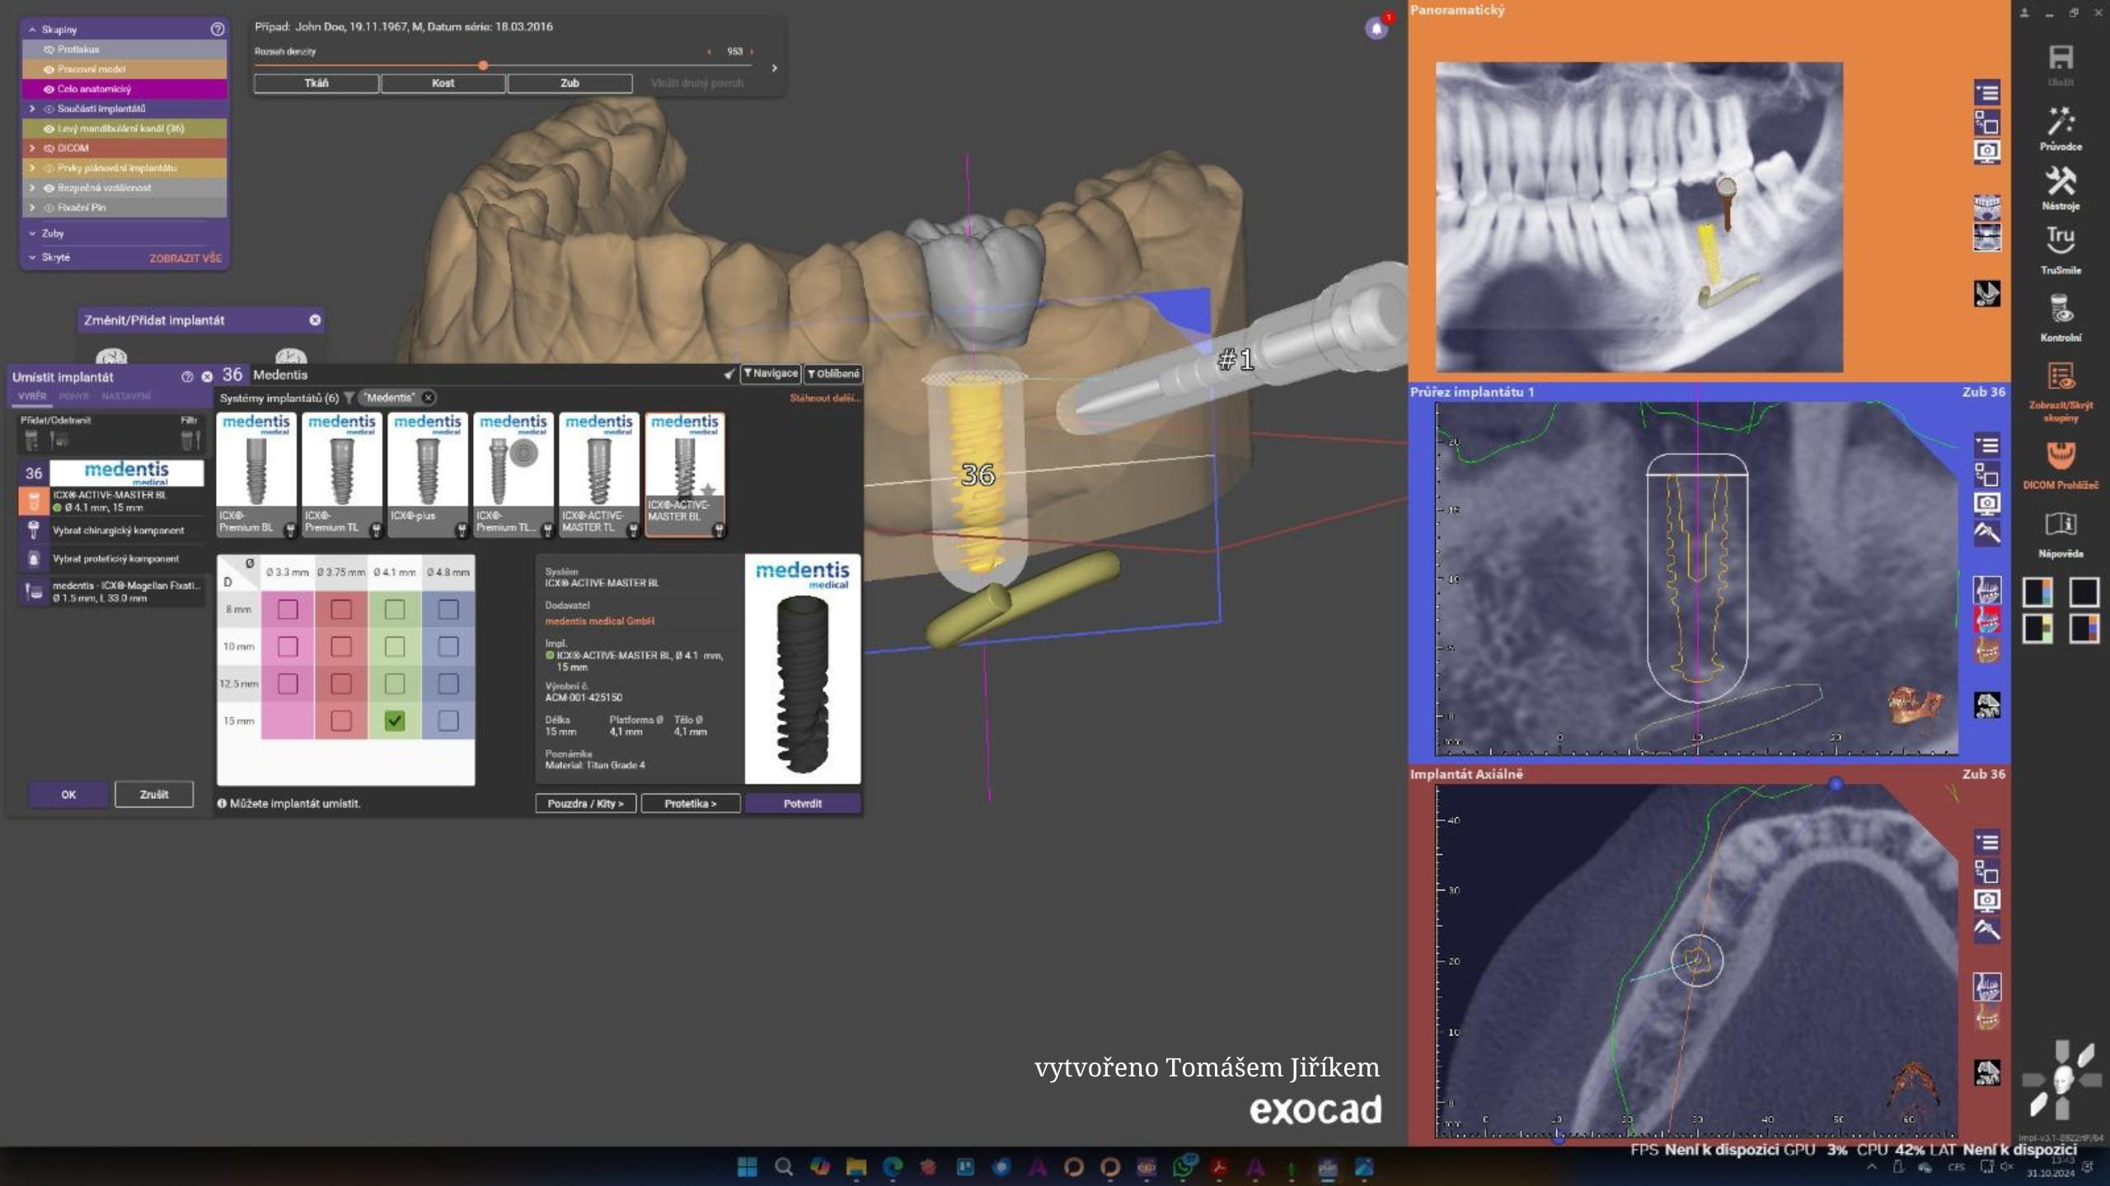Toggle visibility of Levý mandibulární kanál (36)
The height and width of the screenshot is (1186, 2110).
49,128
